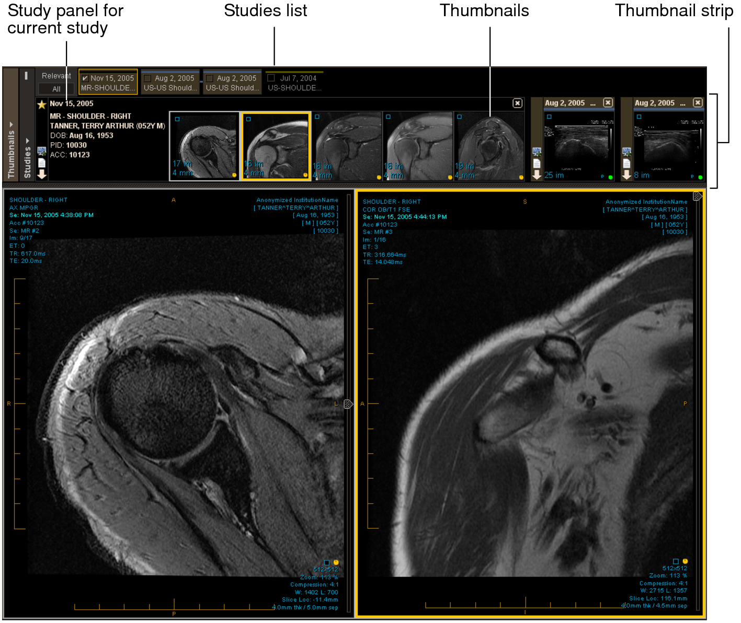Image resolution: width=741 pixels, height=623 pixels.
Task: Click the gold star on the current study panel
Action: 42,105
